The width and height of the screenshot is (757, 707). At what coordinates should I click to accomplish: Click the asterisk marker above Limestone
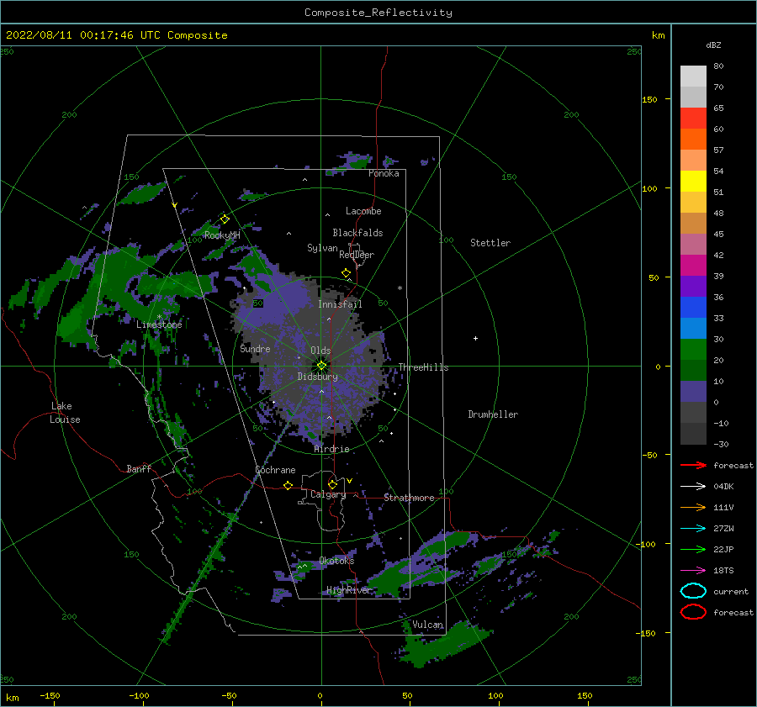coord(159,317)
